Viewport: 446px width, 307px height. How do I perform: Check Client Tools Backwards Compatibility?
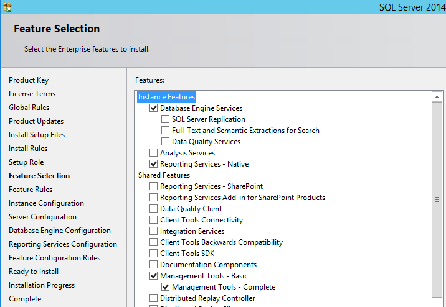pos(154,242)
